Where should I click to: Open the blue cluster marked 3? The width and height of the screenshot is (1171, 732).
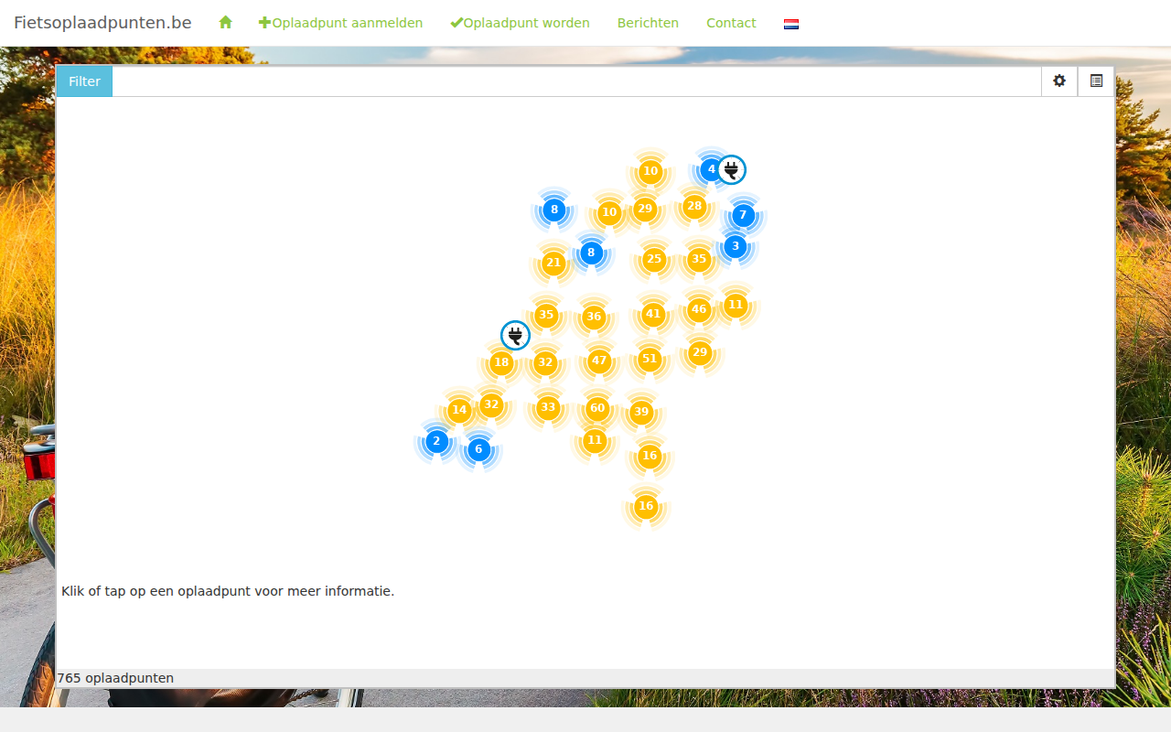[736, 246]
